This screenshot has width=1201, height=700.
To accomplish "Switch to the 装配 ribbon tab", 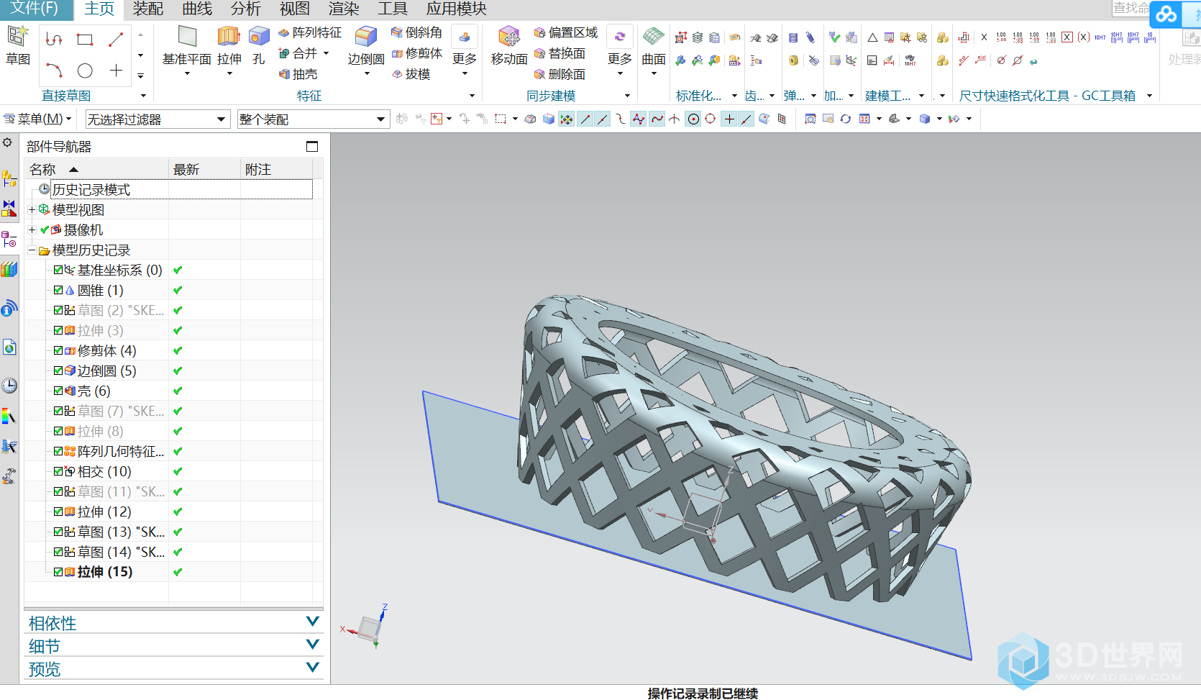I will click(148, 9).
